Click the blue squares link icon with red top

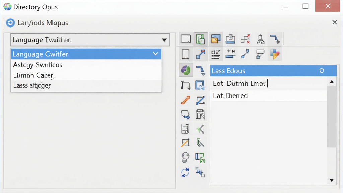pos(200,54)
